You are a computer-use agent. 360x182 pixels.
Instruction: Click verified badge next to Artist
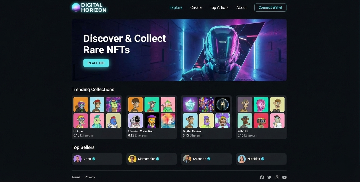coord(94,159)
